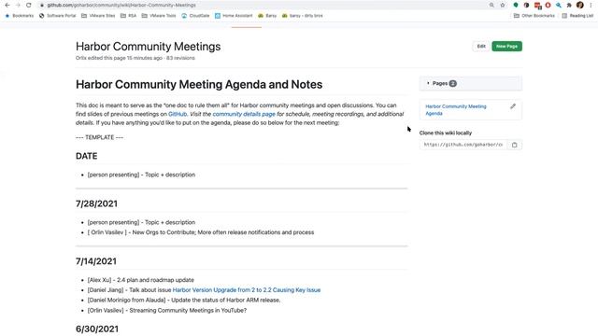Open the 83 revisions history link

click(x=180, y=58)
